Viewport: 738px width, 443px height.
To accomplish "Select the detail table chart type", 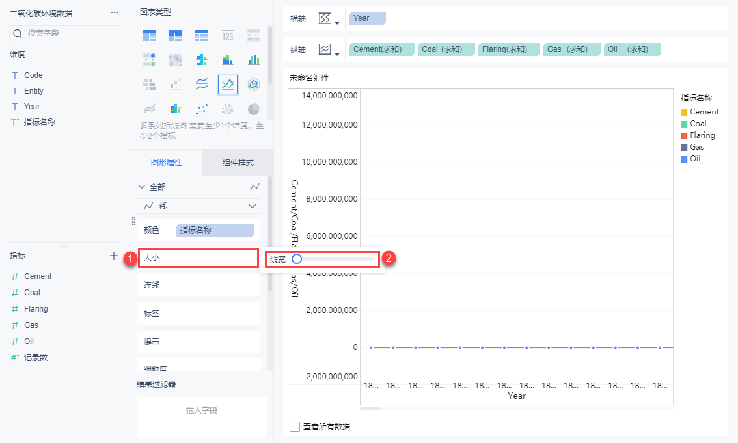I will (x=202, y=35).
